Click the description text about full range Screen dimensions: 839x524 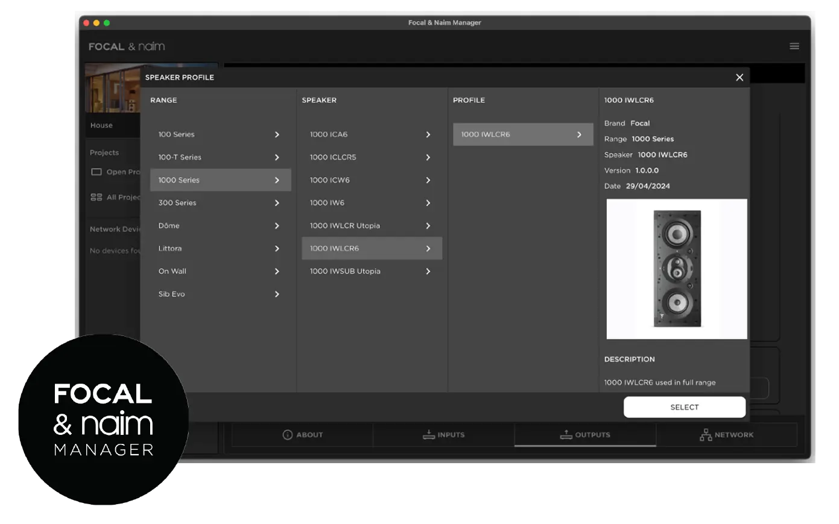(x=660, y=382)
